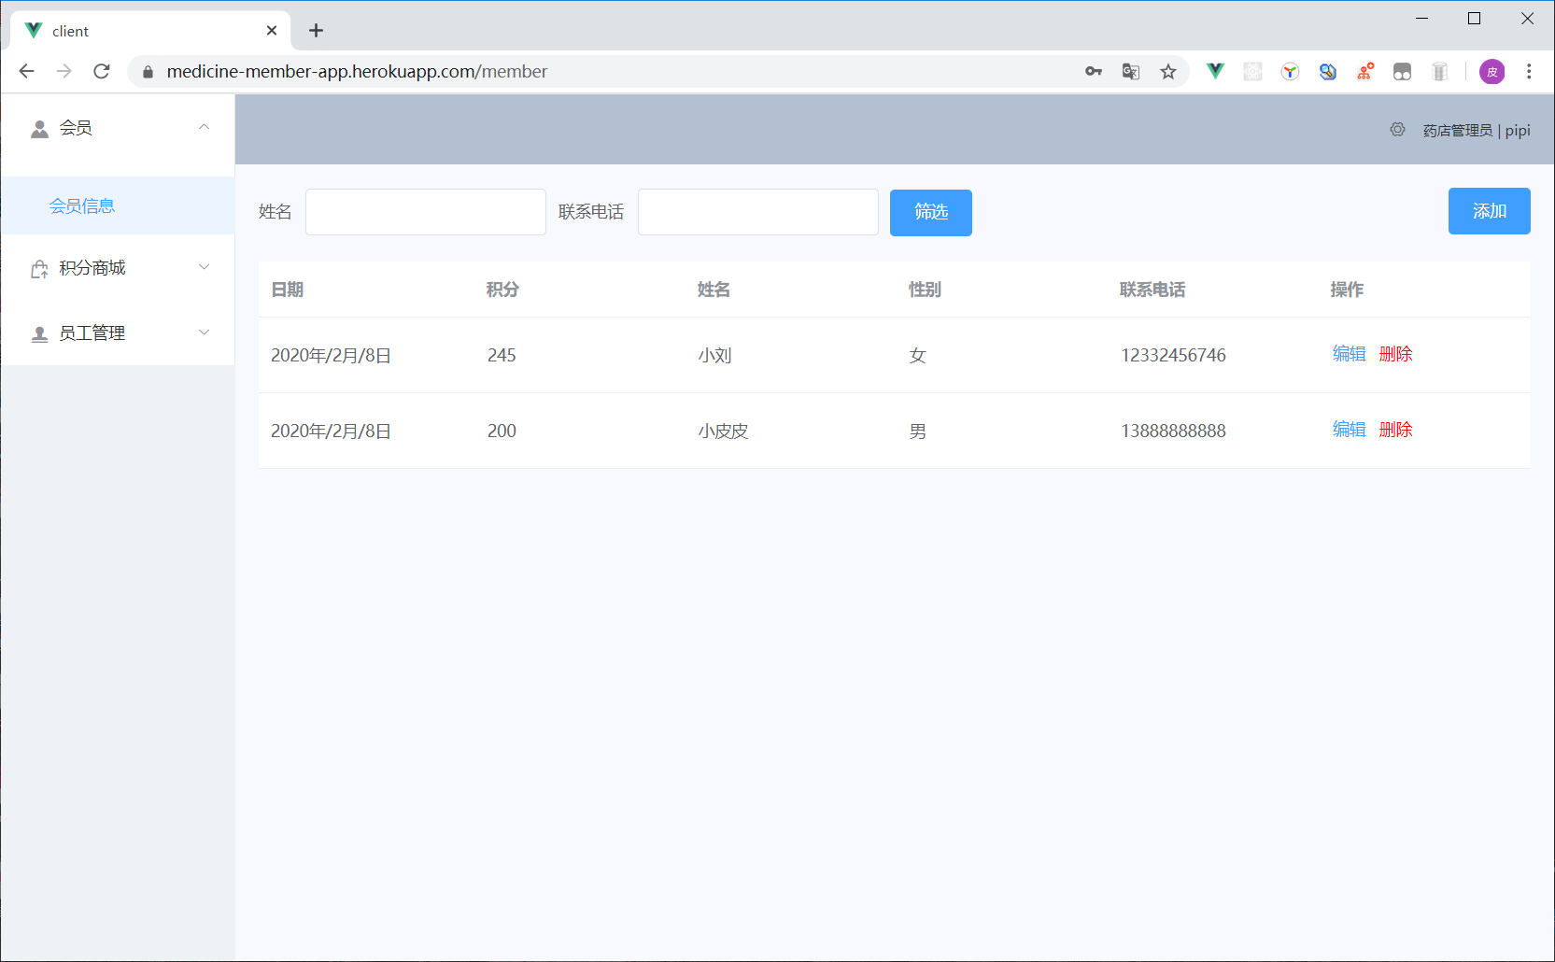
Task: Click the 药店管理员 | pipi user label
Action: (x=1477, y=131)
